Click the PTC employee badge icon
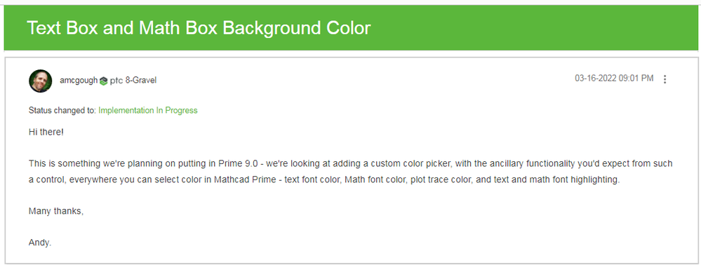Viewport: 701px width, 272px height. (x=104, y=81)
